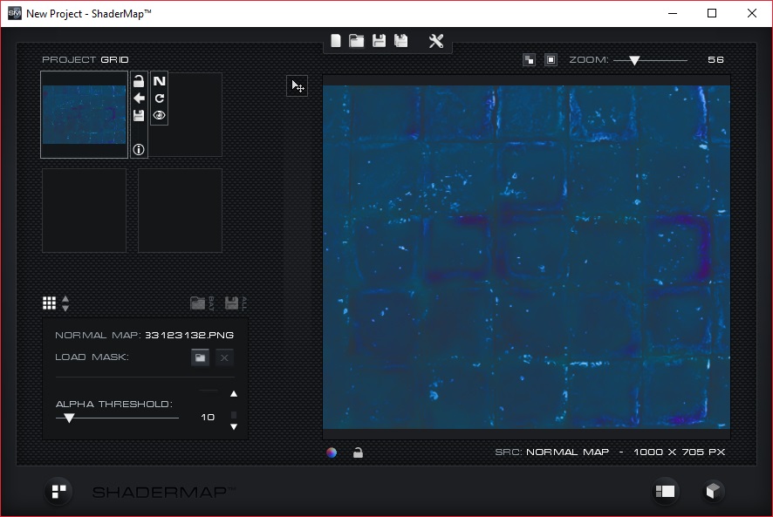Click the batch load folder BAT icon

pos(202,303)
